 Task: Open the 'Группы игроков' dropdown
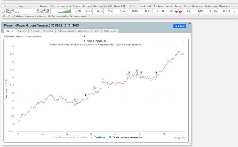click(79, 16)
